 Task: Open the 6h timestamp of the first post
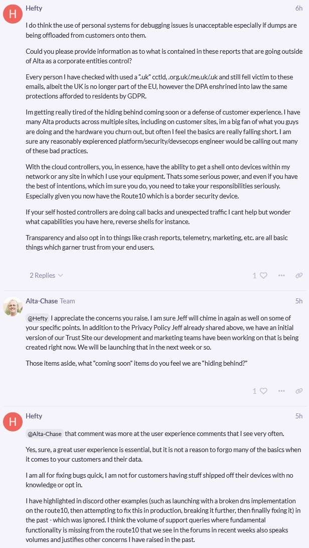pos(299,8)
